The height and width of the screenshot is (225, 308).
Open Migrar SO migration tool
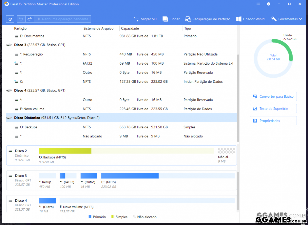(145, 19)
